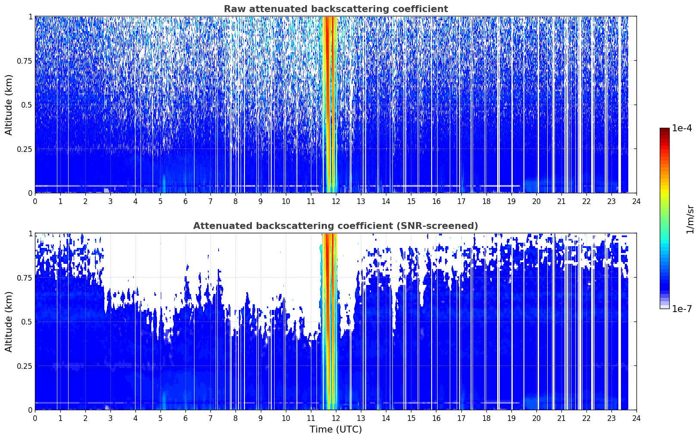Click the 6 hour tick under the top plot
This screenshot has height=439, width=699.
click(x=185, y=201)
